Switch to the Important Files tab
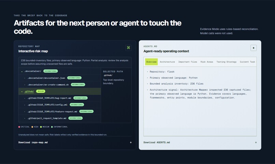275x164 pixels. click(188, 62)
